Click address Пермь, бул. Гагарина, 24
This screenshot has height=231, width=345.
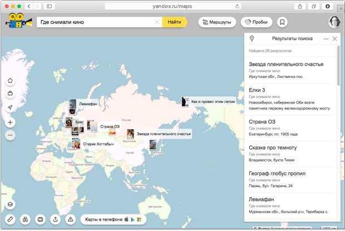(x=270, y=186)
